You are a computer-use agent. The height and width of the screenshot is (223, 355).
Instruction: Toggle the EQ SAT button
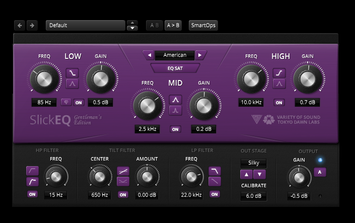pos(175,67)
